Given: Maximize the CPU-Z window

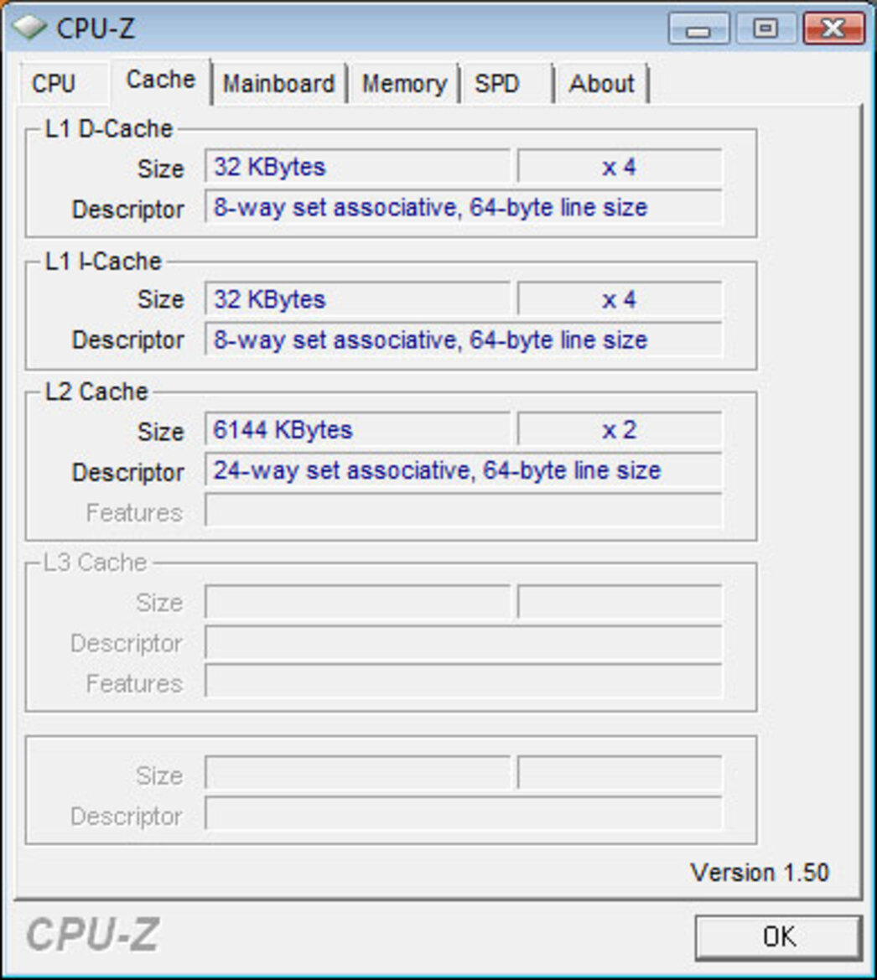Looking at the screenshot, I should (765, 29).
